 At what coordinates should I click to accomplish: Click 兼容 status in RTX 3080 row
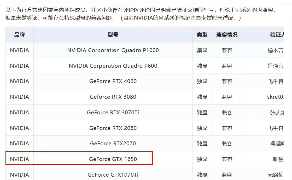point(227,97)
